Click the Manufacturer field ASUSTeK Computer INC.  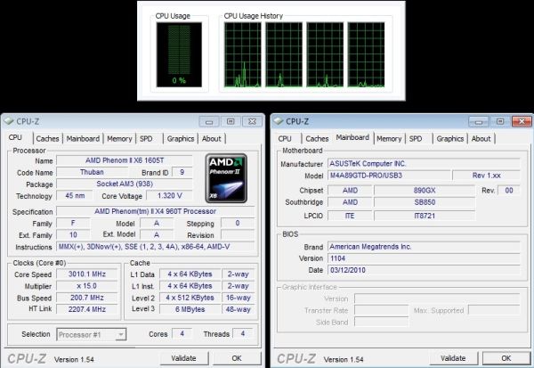(424, 164)
